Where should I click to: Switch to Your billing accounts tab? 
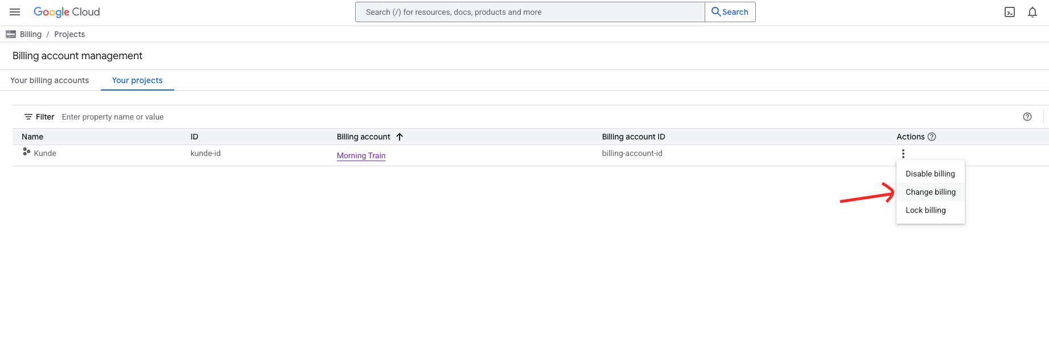[50, 80]
